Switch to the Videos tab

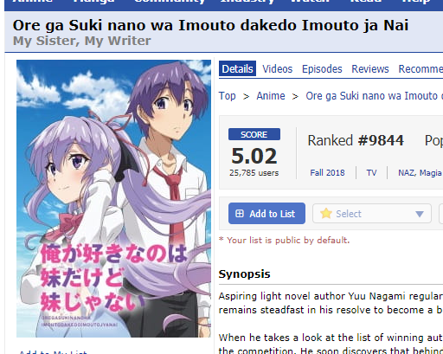(277, 69)
